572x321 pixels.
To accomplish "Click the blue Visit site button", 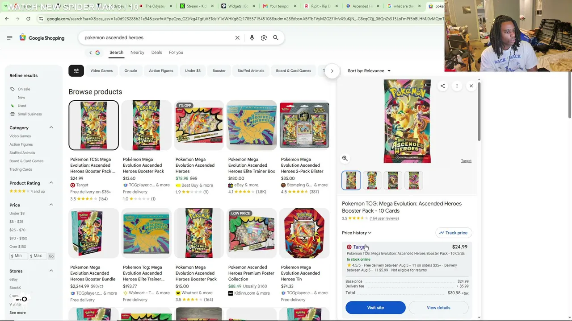I will (375, 308).
